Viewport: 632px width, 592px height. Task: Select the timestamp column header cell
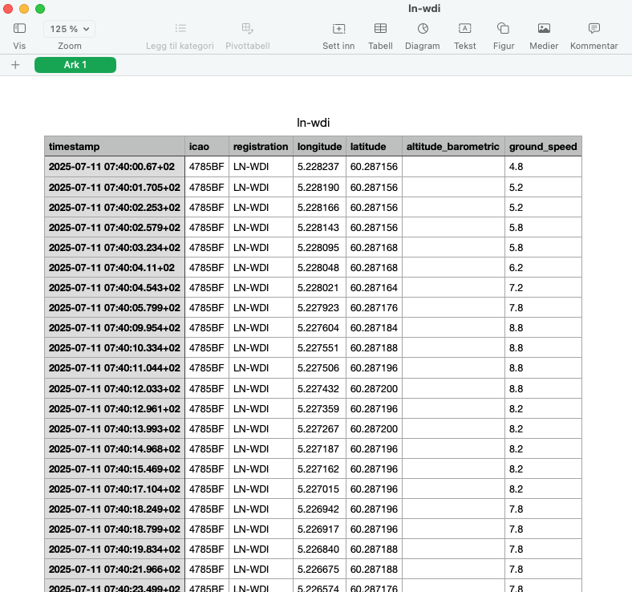tap(115, 147)
